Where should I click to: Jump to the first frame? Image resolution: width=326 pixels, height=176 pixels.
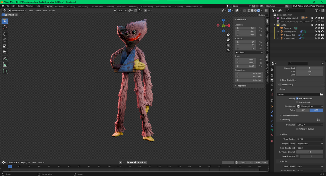128,162
